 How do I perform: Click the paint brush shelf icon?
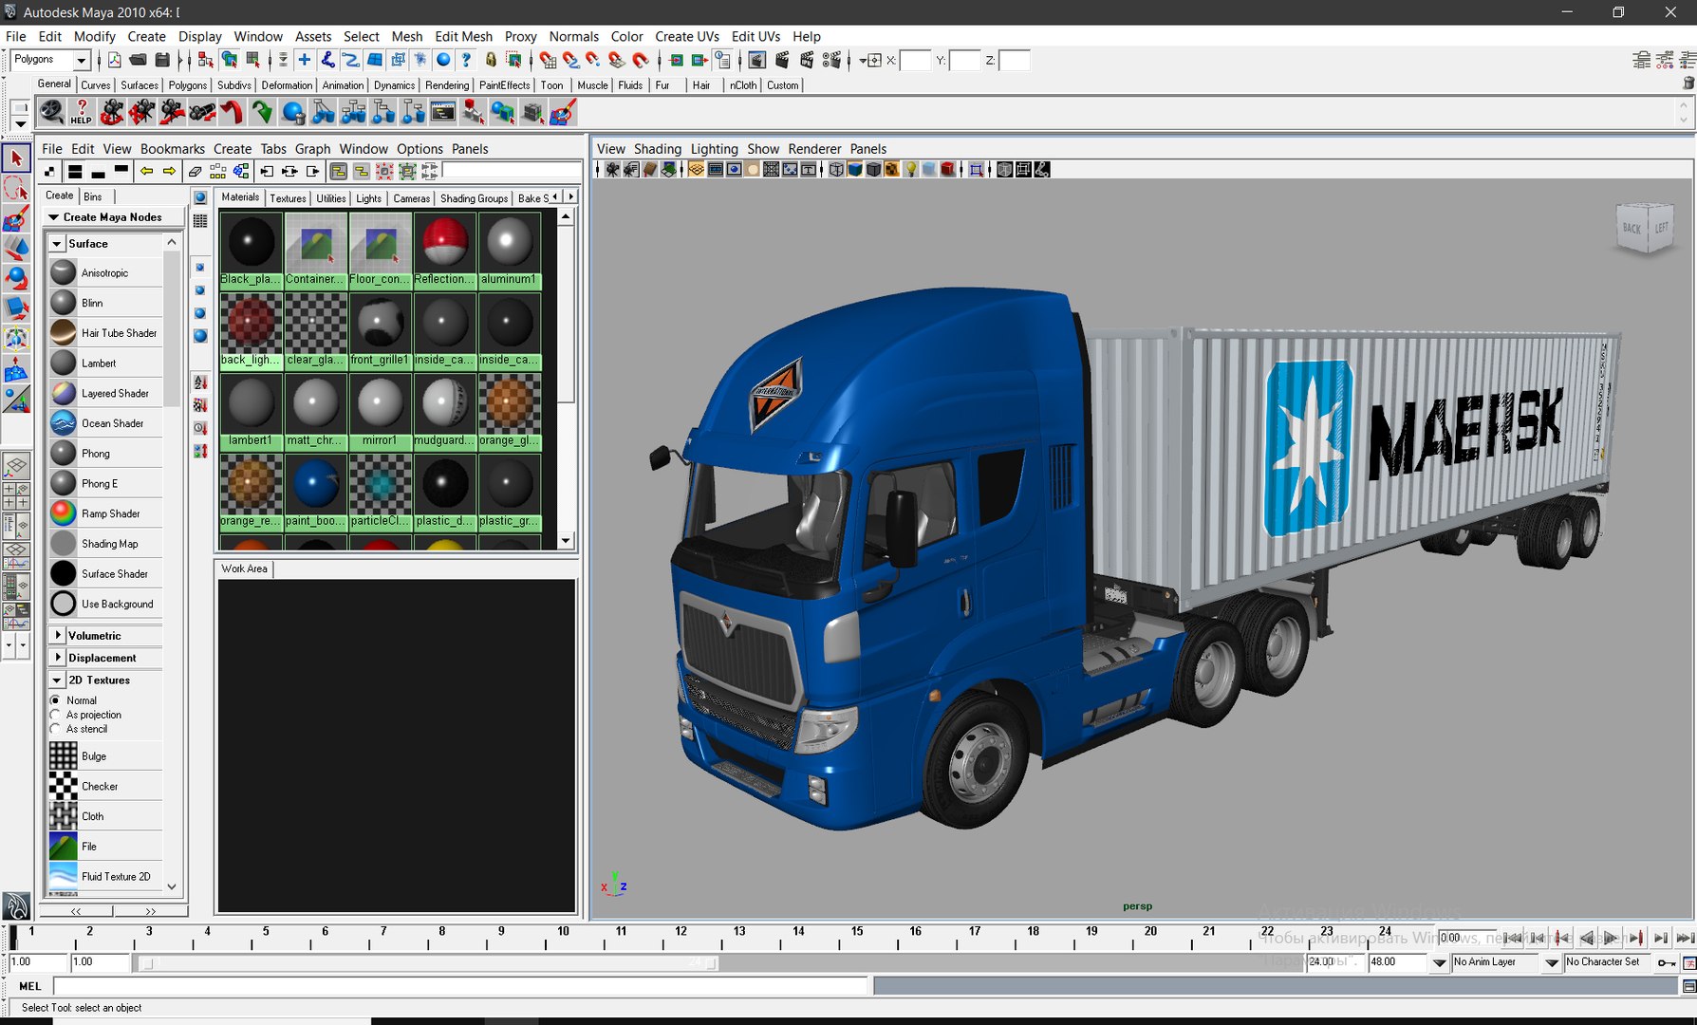pos(563,112)
